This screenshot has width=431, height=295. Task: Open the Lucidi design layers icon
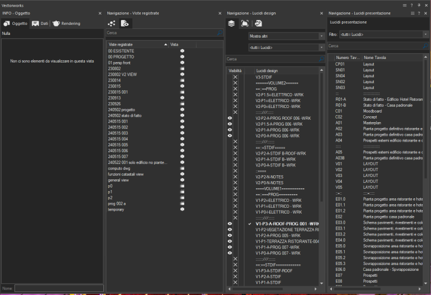tap(231, 24)
